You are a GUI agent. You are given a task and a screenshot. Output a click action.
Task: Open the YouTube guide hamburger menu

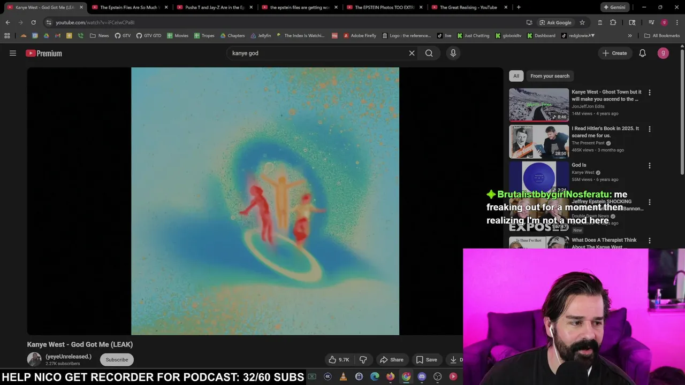click(13, 53)
